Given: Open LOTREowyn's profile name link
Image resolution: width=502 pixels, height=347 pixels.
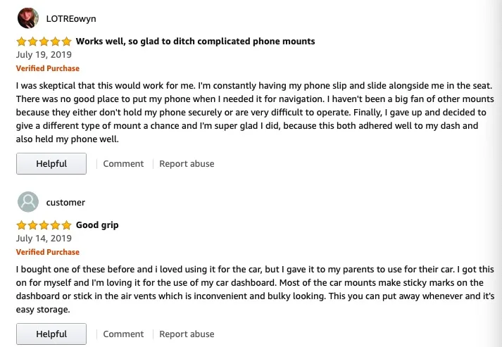Looking at the screenshot, I should tap(72, 18).
